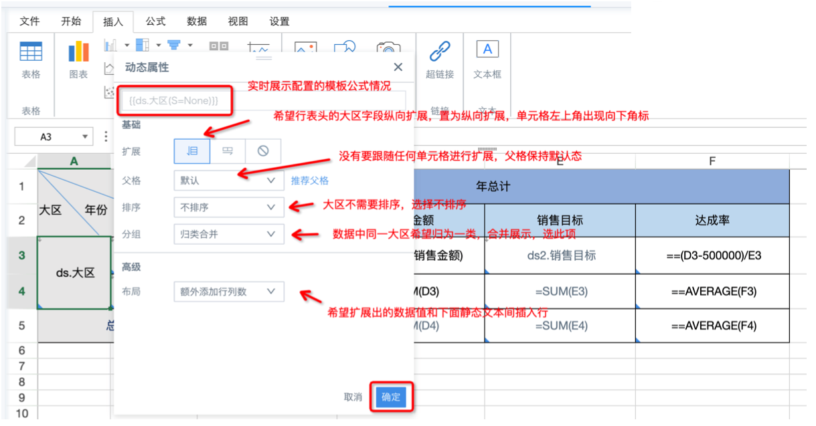The width and height of the screenshot is (816, 426).
Task: Select horizontal expansion in 扩展 options
Action: coord(228,151)
